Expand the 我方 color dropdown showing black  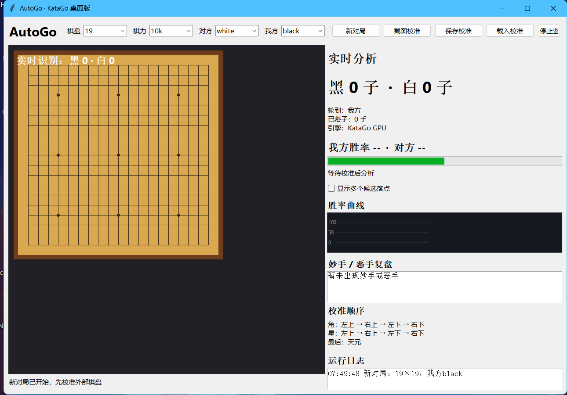303,31
